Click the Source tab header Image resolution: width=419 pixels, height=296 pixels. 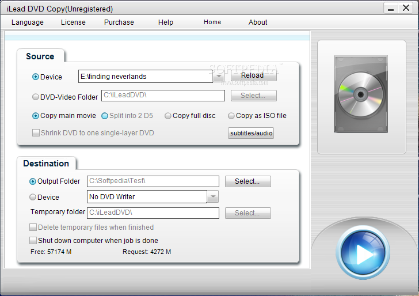click(x=40, y=56)
